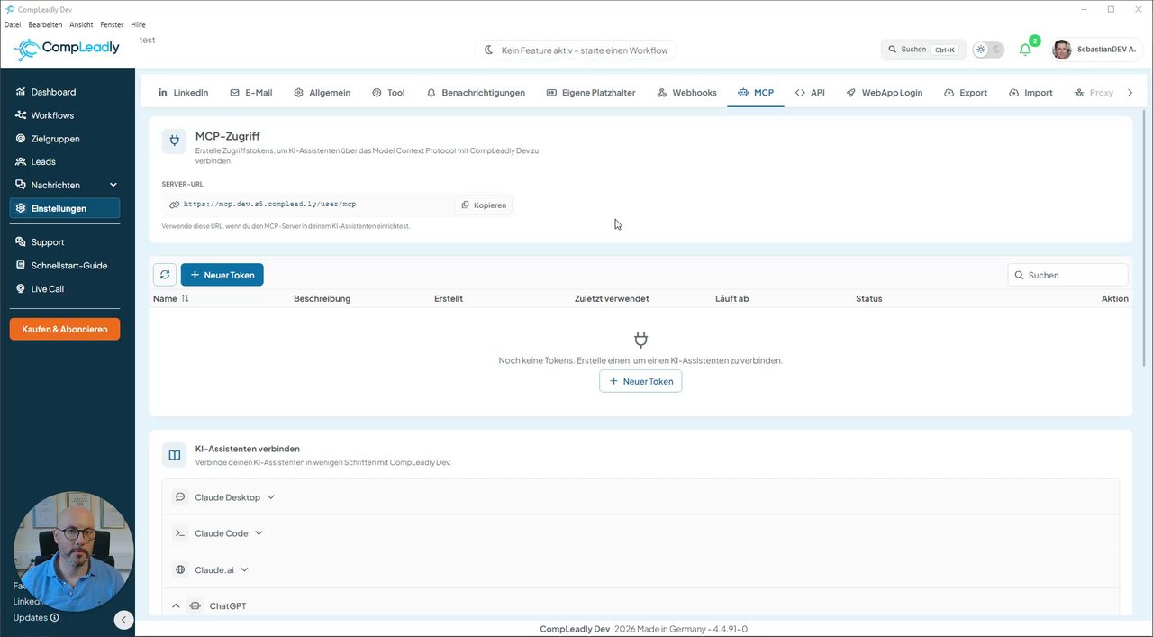Switch to the LinkedIn settings tab

click(x=183, y=92)
